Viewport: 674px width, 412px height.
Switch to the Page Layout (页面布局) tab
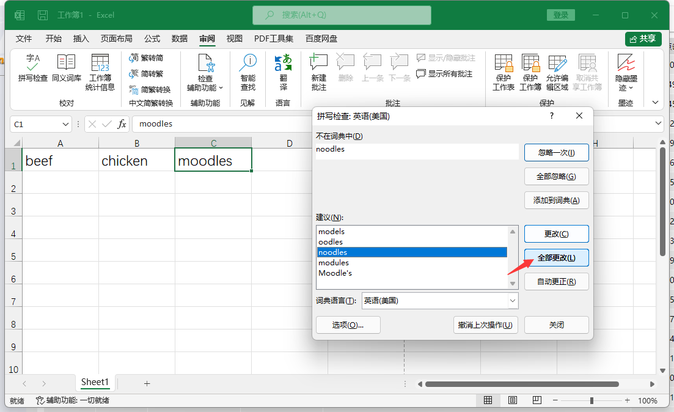click(117, 39)
